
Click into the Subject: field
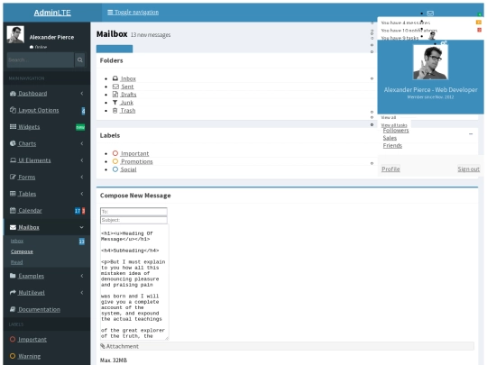133,220
